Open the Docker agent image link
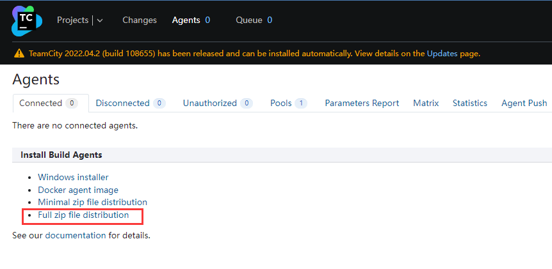Viewport: 552px width, 269px height. point(78,190)
